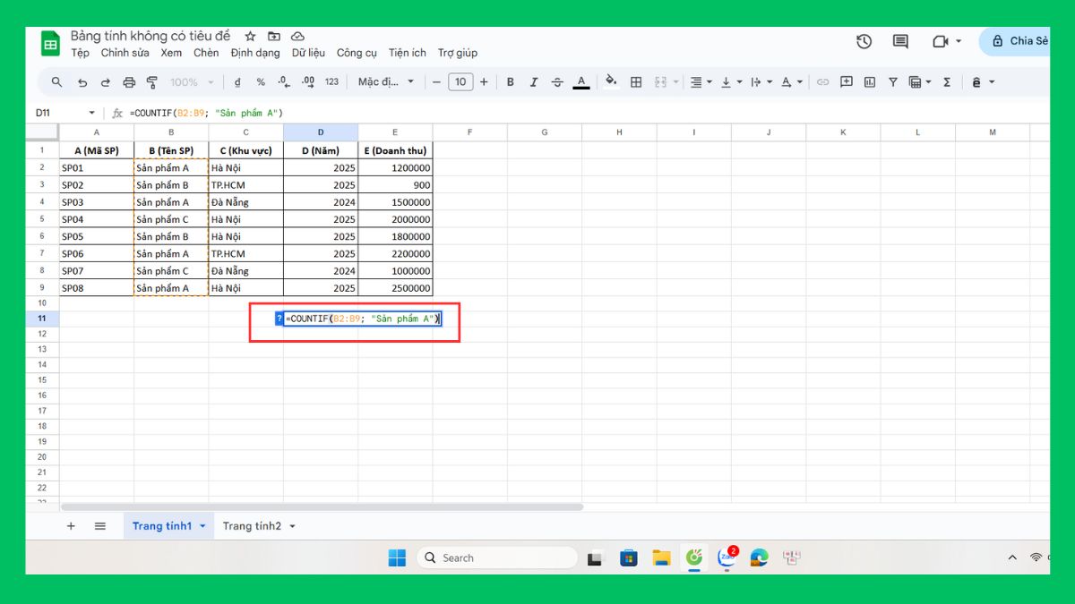Viewport: 1075px width, 604px height.
Task: Open the text color picker
Action: (580, 81)
